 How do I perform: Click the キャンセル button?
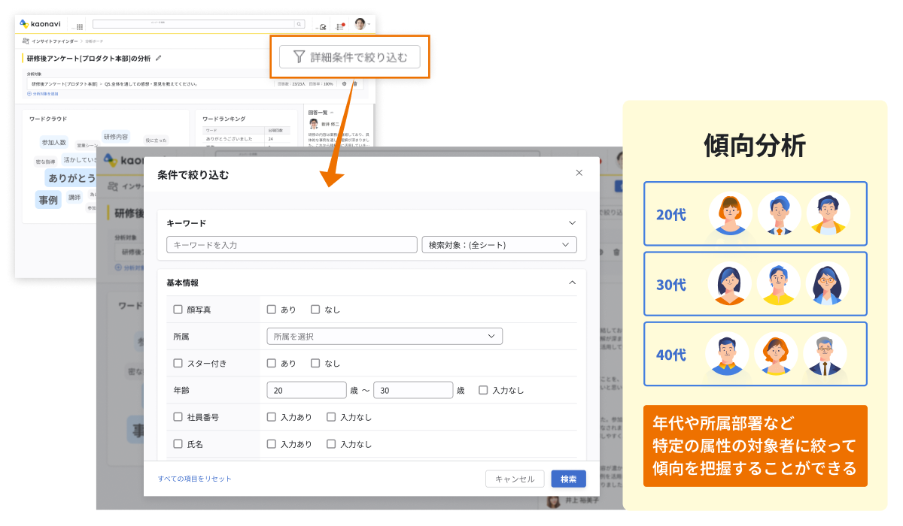tap(515, 479)
